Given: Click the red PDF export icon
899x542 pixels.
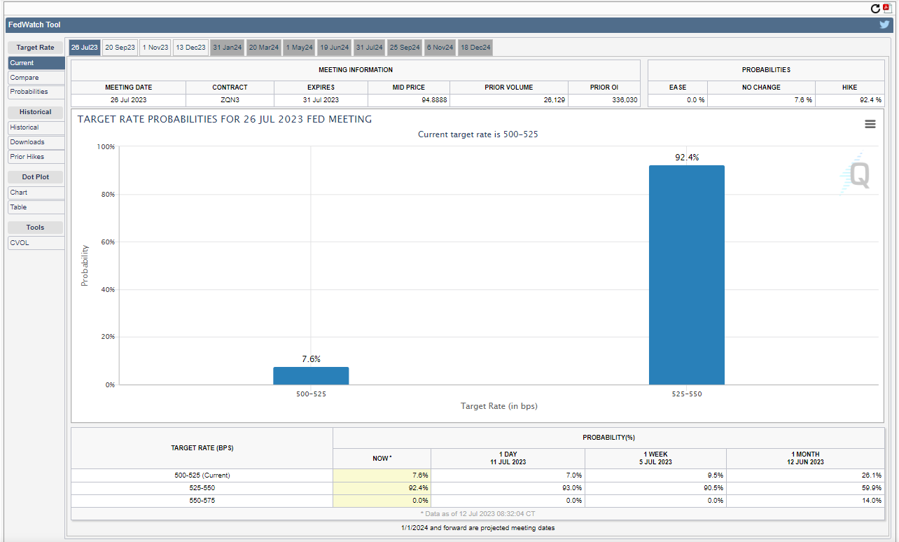Looking at the screenshot, I should [888, 8].
